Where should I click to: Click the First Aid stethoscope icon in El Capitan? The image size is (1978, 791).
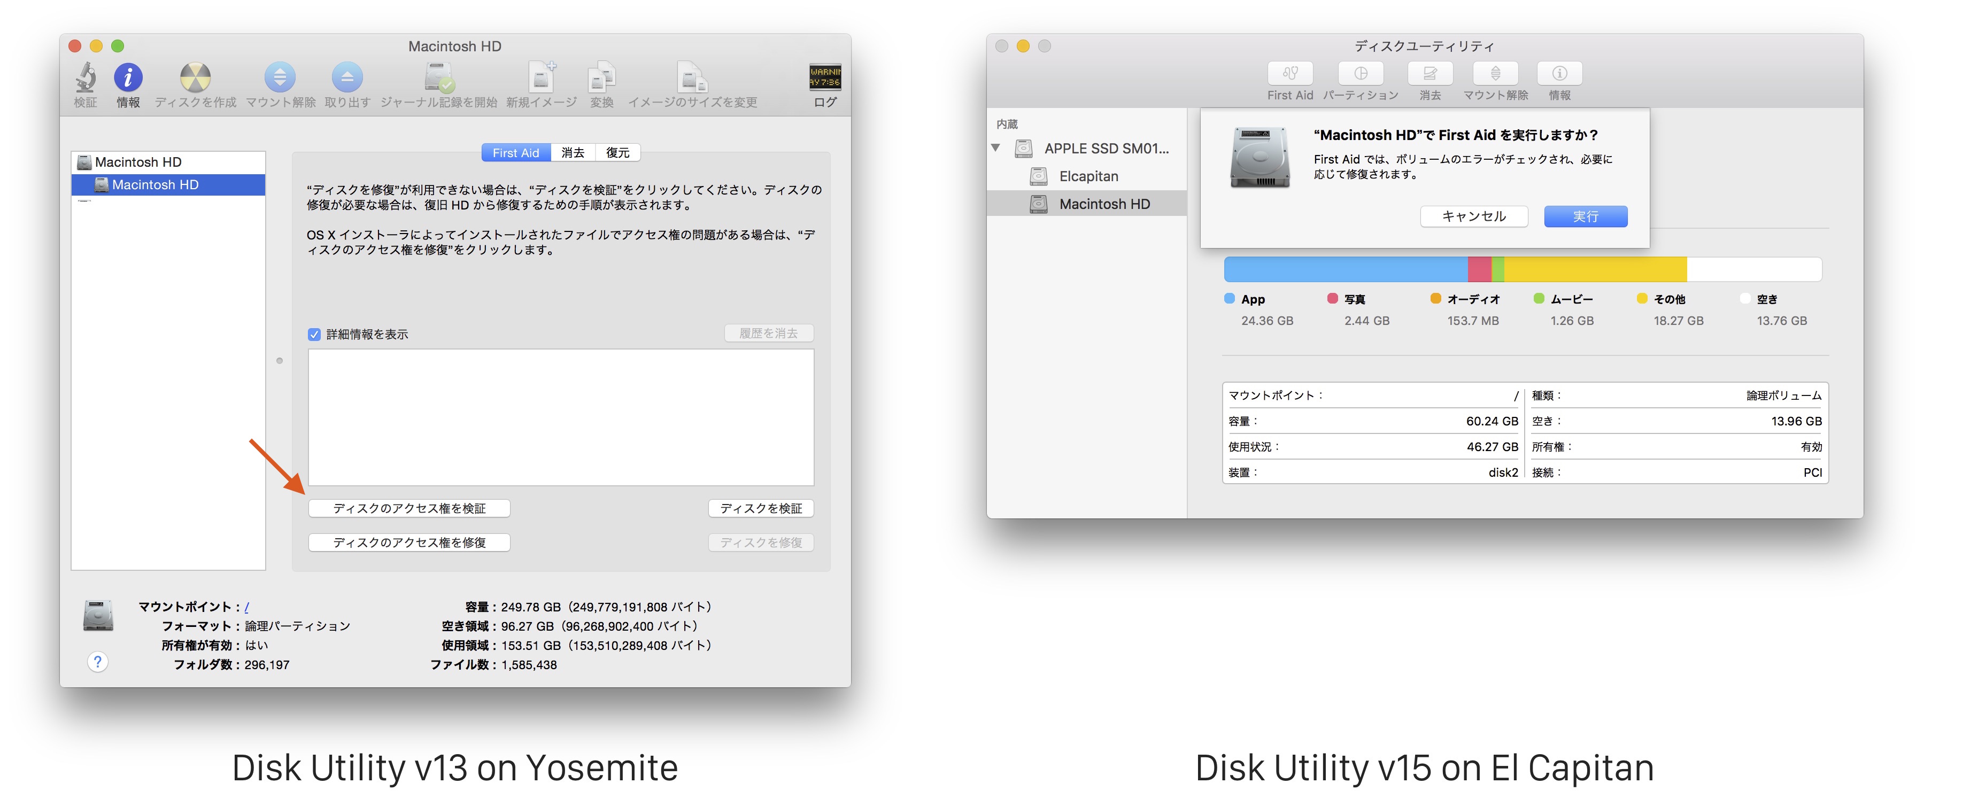click(1290, 74)
